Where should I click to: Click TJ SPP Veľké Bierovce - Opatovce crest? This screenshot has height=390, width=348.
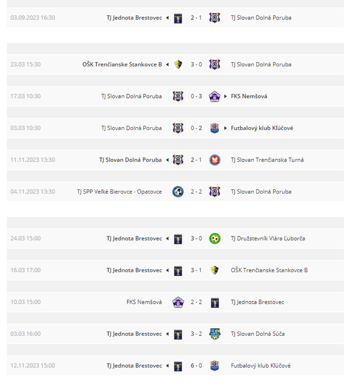click(178, 192)
